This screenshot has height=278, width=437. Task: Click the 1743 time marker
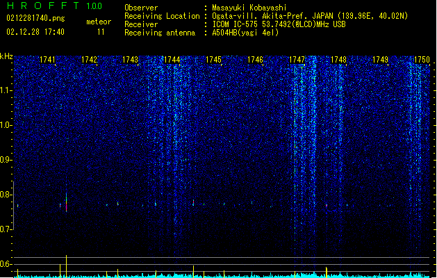(x=131, y=60)
